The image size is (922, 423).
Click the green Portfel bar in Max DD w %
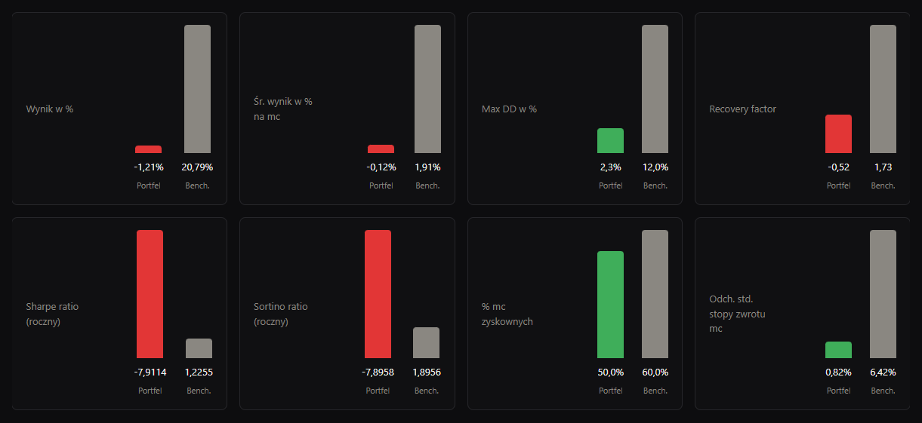pyautogui.click(x=610, y=141)
